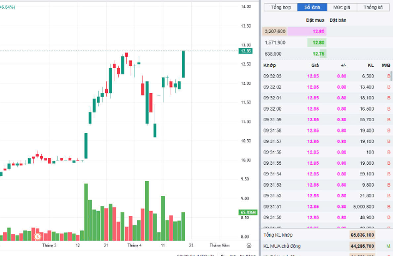Click the green M indicator for active buying
393x256 pixels.
(x=388, y=247)
